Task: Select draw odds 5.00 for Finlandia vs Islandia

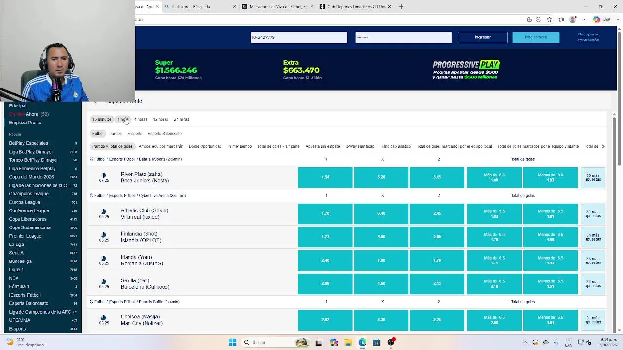Action: coord(381,237)
